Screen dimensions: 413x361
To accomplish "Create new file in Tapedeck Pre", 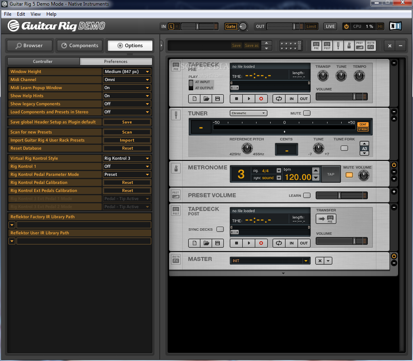I will coord(194,99).
